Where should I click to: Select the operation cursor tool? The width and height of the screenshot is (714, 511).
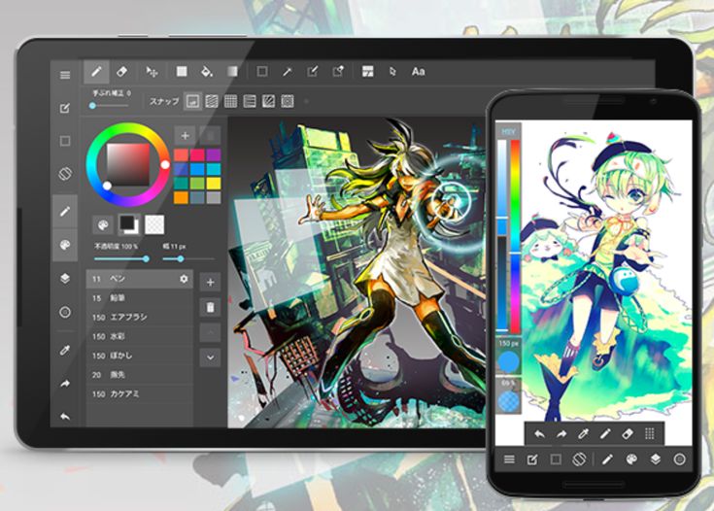click(392, 72)
